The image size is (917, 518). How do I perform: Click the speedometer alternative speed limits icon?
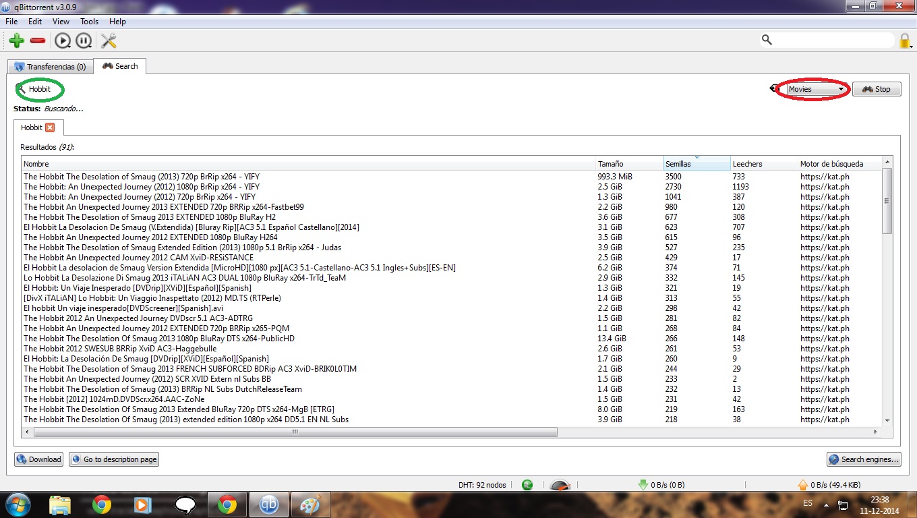(560, 485)
